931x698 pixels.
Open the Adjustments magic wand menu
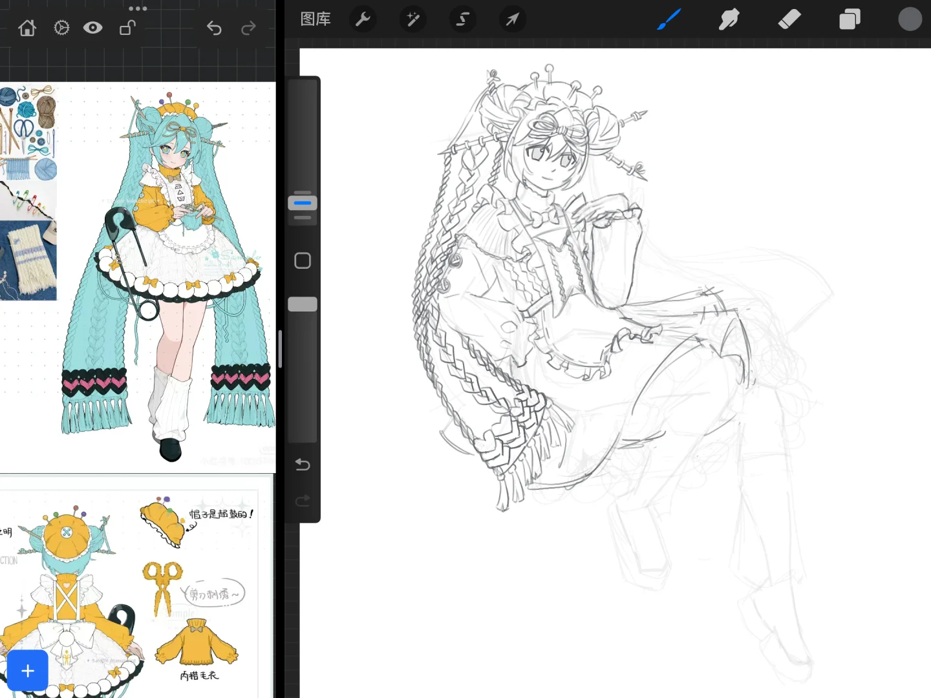(x=412, y=19)
